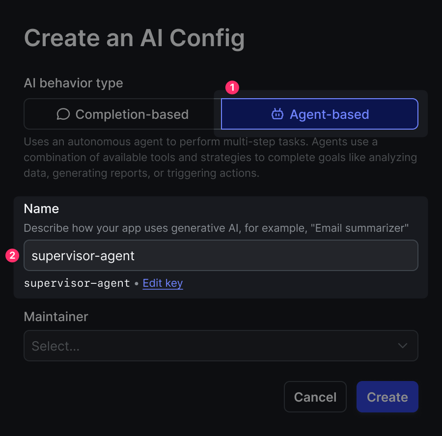Click the chat bubble icon on Completion-based

click(x=63, y=114)
